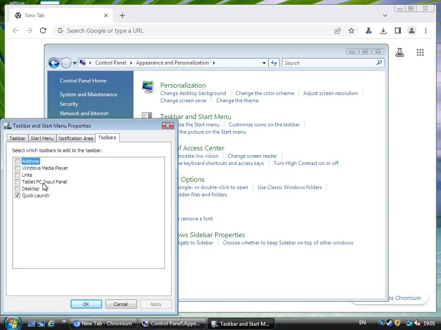Refresh the Control Panel window
Screen dimensions: 441x330
(274, 63)
